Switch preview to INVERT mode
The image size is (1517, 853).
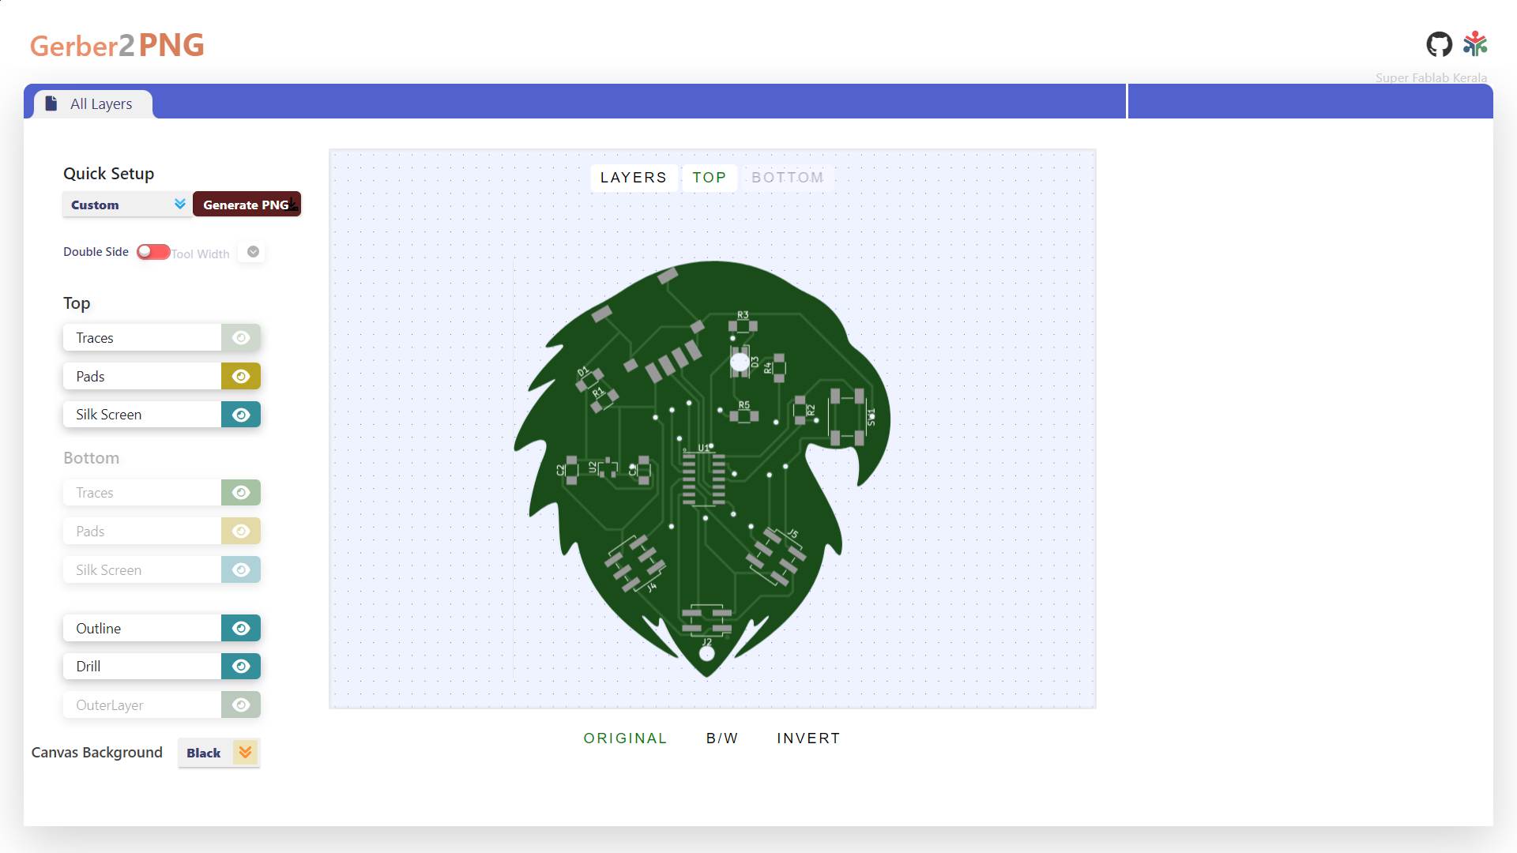point(808,738)
